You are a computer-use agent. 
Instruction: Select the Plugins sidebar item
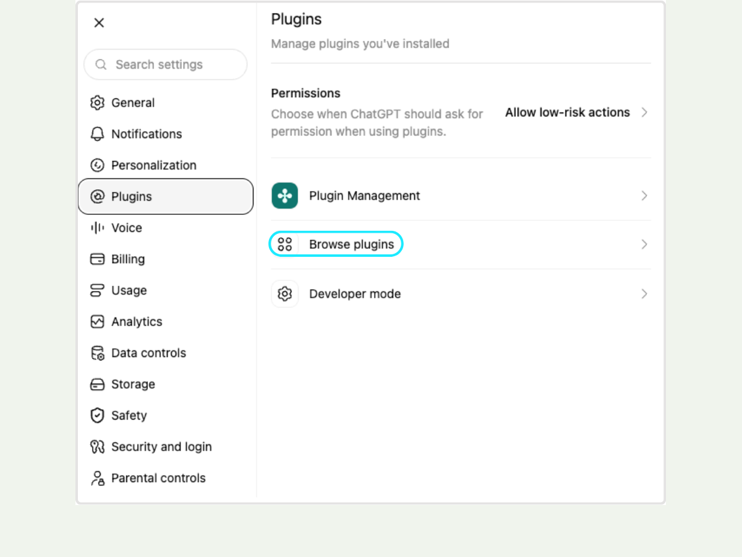166,197
